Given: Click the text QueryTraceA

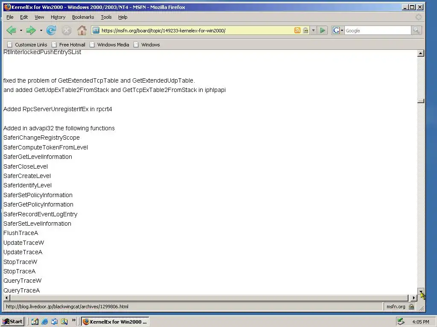Looking at the screenshot, I should (x=21, y=290).
